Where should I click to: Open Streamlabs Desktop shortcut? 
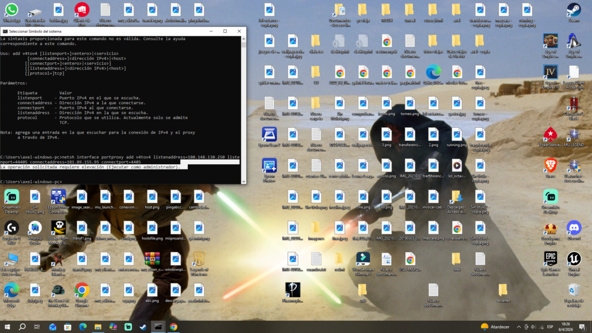click(11, 197)
